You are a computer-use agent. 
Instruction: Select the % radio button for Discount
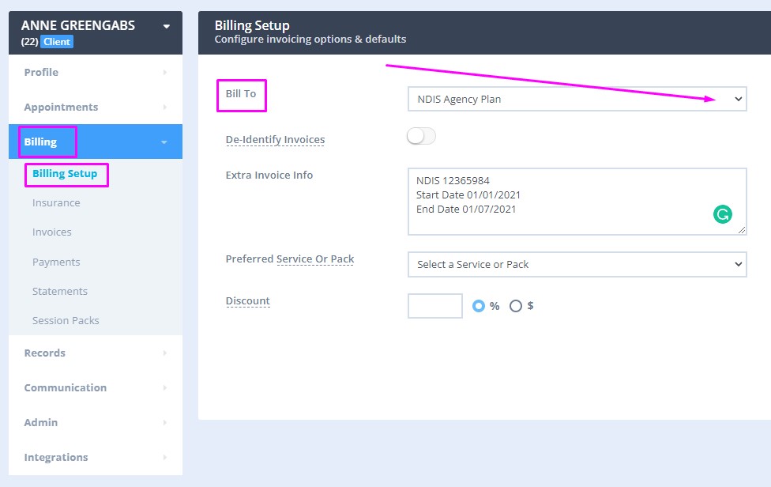tap(480, 306)
